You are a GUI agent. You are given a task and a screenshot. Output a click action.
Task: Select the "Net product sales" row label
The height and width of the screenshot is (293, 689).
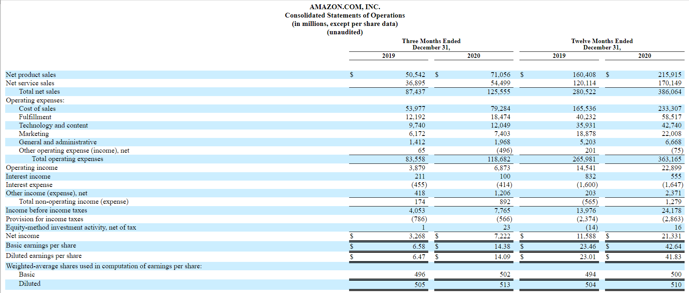[x=31, y=75]
